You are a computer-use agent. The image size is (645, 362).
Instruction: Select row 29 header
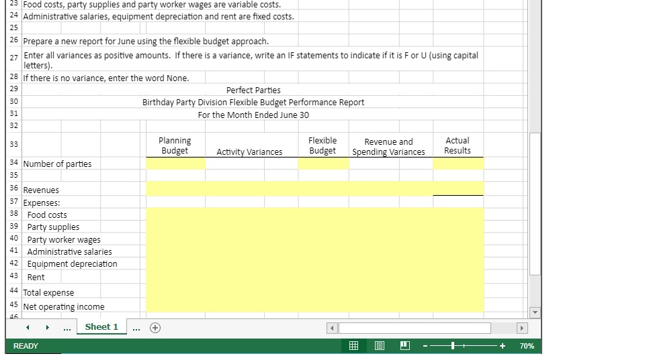tap(13, 88)
